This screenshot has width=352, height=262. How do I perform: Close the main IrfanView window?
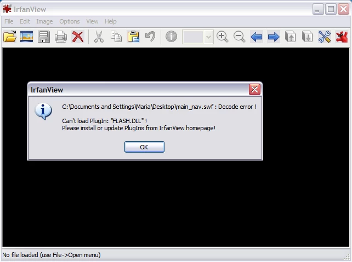(343, 9)
